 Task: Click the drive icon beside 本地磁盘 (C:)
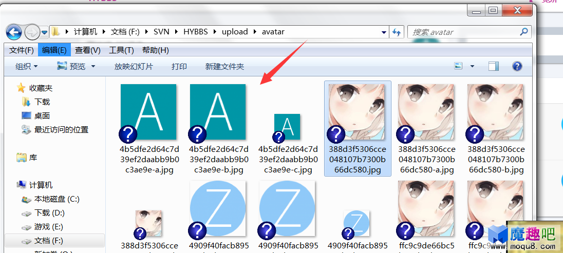[x=26, y=199]
